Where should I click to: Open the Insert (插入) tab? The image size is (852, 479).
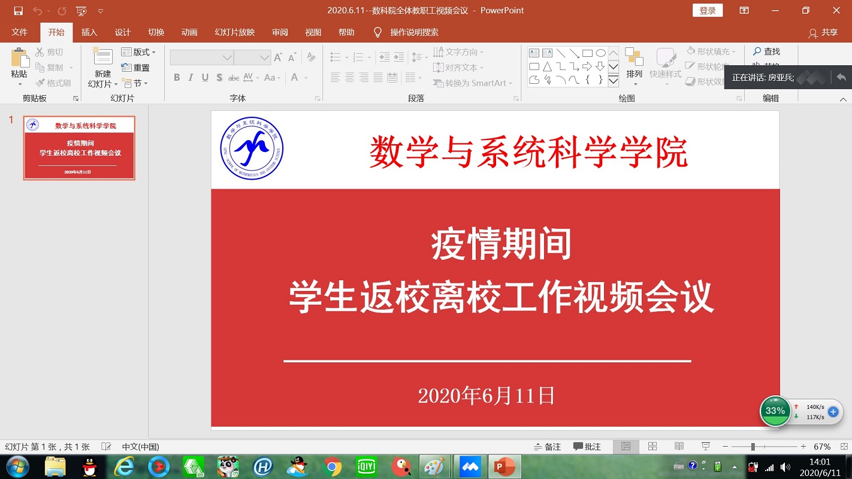click(89, 32)
